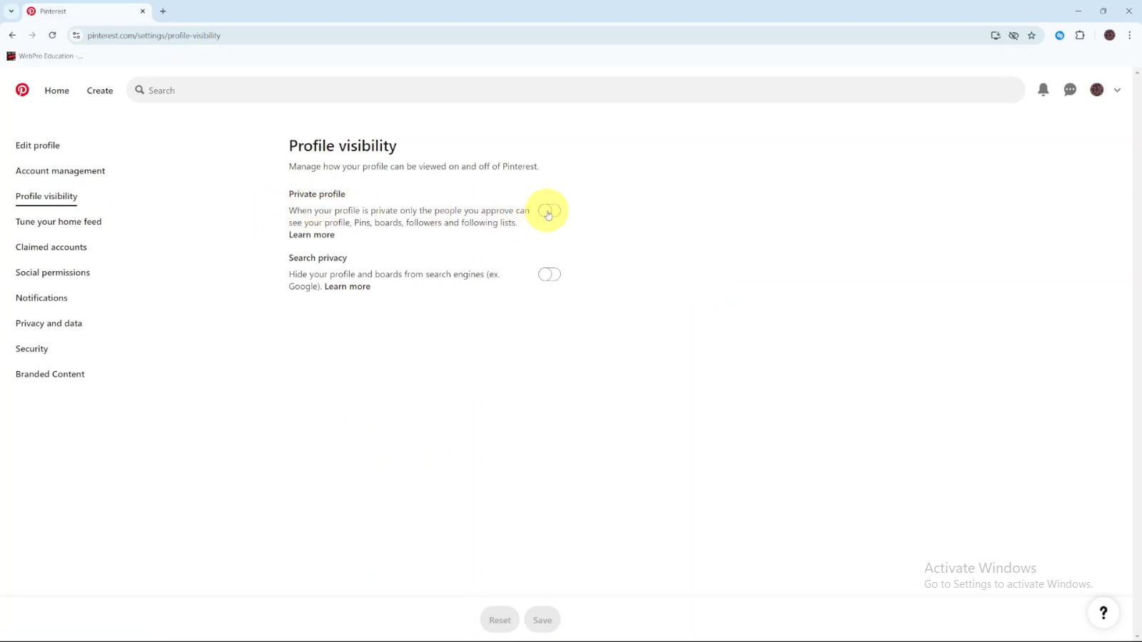The width and height of the screenshot is (1142, 642).
Task: View site information icon in address bar
Action: [76, 35]
